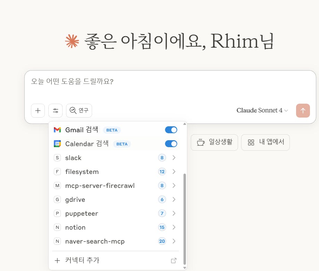
Task: Click the Gmail logo icon
Action: coord(57,130)
